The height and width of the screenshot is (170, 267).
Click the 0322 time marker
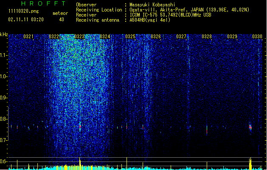[54, 37]
